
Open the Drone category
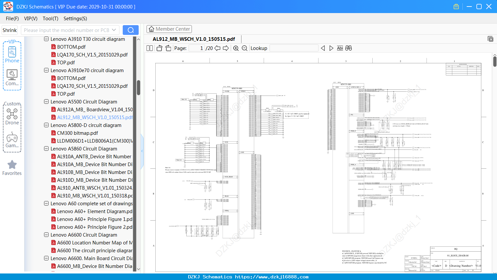tap(12, 117)
